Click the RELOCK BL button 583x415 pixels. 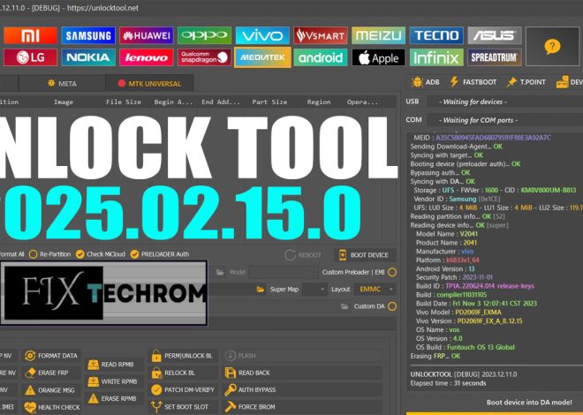point(184,373)
